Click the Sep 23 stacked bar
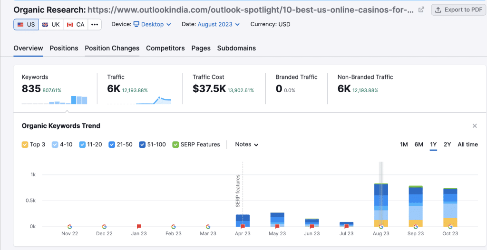This screenshot has height=250, width=487. (416, 206)
